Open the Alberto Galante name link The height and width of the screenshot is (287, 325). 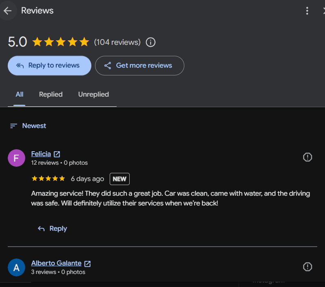tap(56, 263)
